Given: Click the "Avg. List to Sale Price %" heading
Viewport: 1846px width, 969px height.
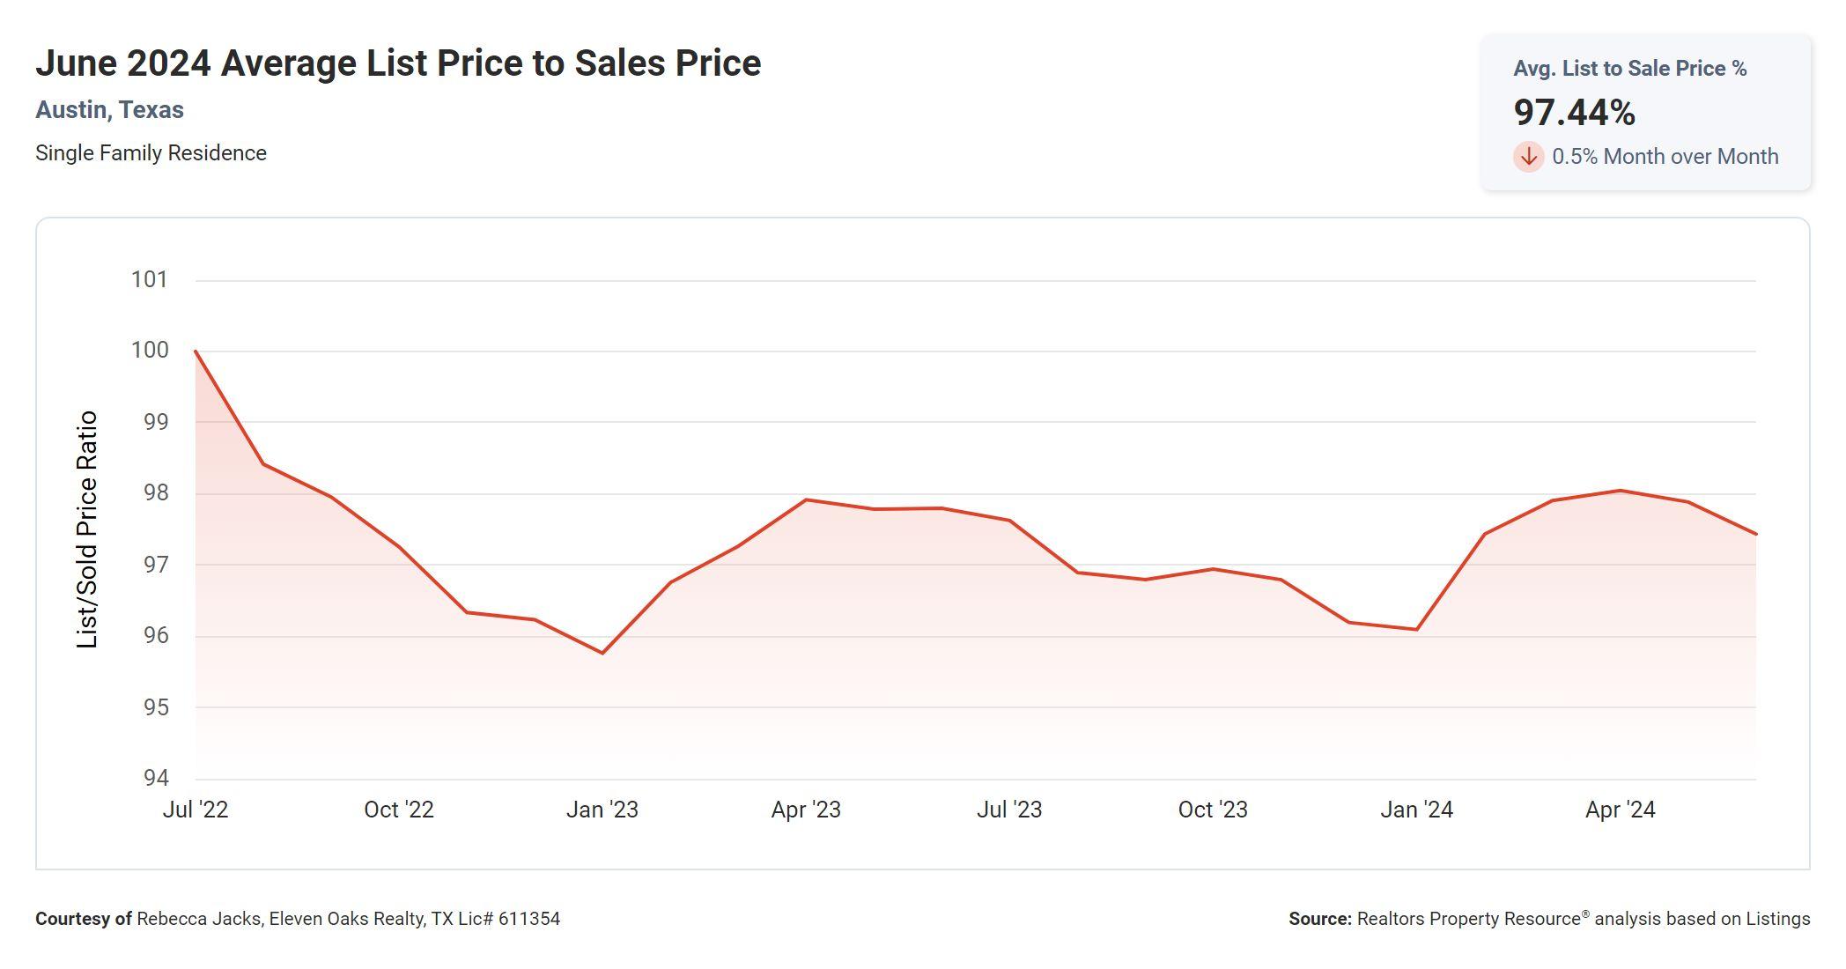Looking at the screenshot, I should tap(1629, 69).
